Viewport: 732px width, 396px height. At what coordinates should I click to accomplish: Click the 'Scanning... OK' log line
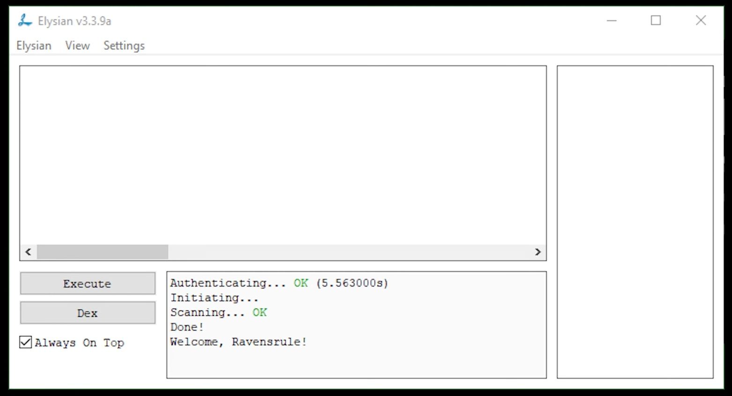pos(218,312)
